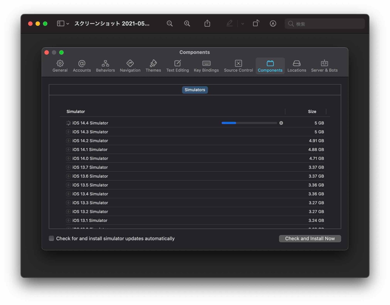Toggle the Preview sidebar view button

[60, 24]
